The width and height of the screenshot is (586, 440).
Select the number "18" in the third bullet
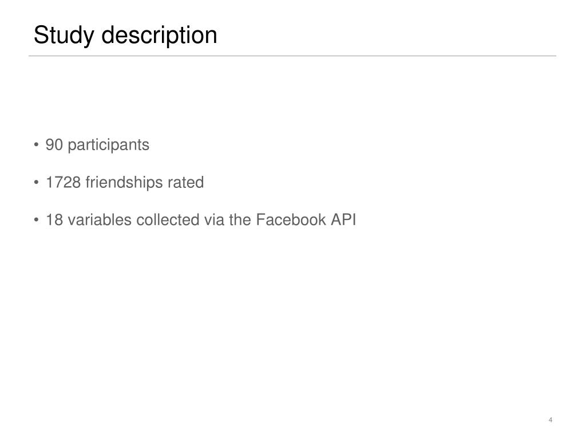(x=54, y=219)
